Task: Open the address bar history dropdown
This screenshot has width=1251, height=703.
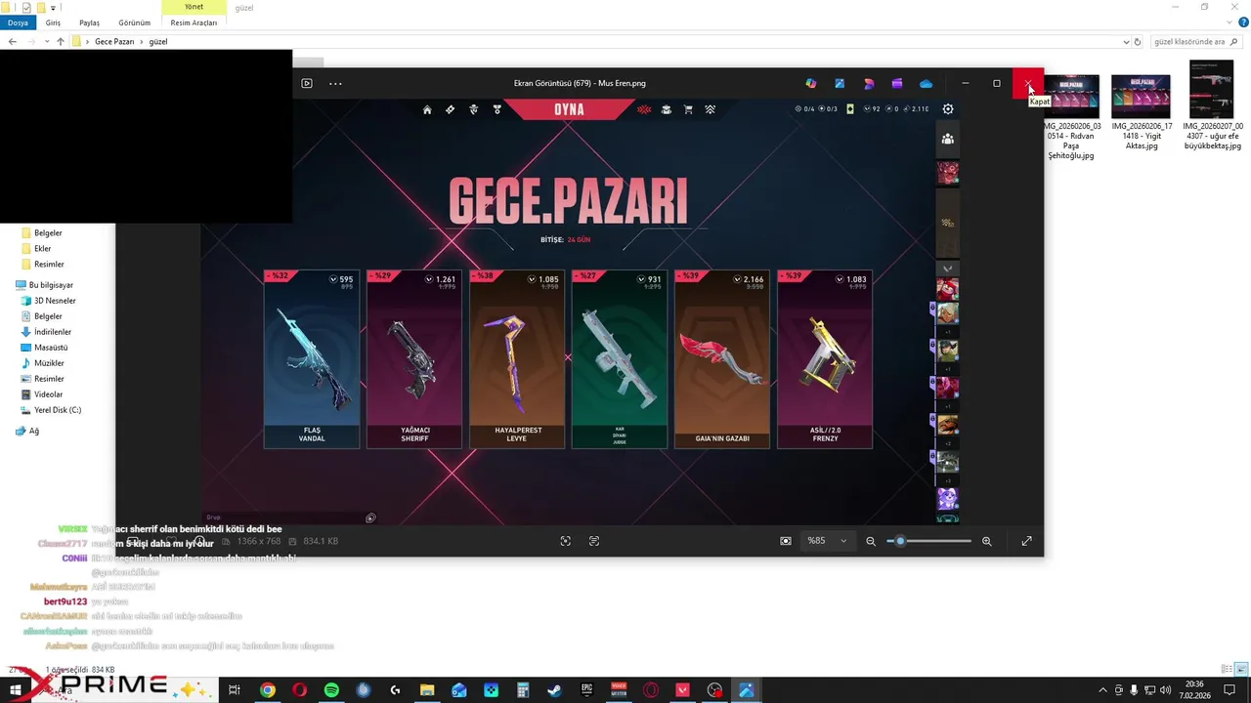Action: click(1126, 42)
